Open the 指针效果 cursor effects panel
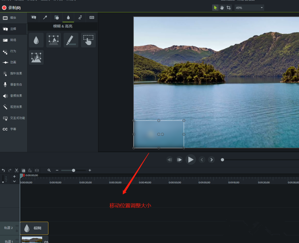This screenshot has height=243, width=299. (13, 73)
